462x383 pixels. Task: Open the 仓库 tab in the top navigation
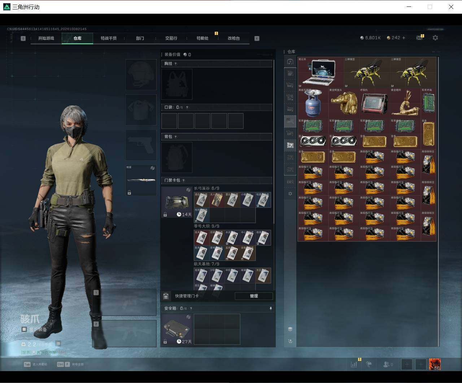pyautogui.click(x=77, y=38)
